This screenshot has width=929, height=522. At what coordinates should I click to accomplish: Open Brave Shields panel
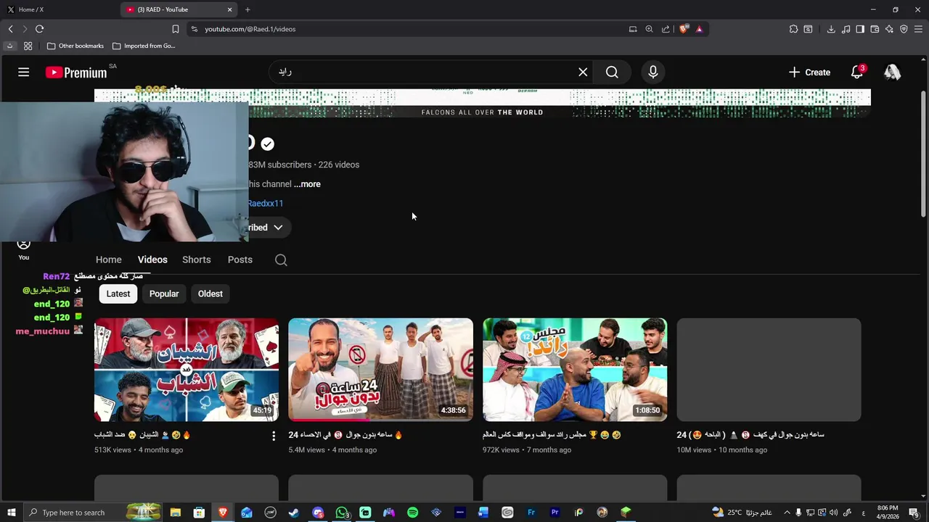(x=683, y=29)
